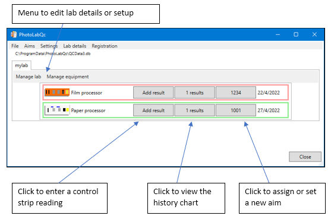Select the mylab tab
The width and height of the screenshot is (331, 222).
[21, 65]
